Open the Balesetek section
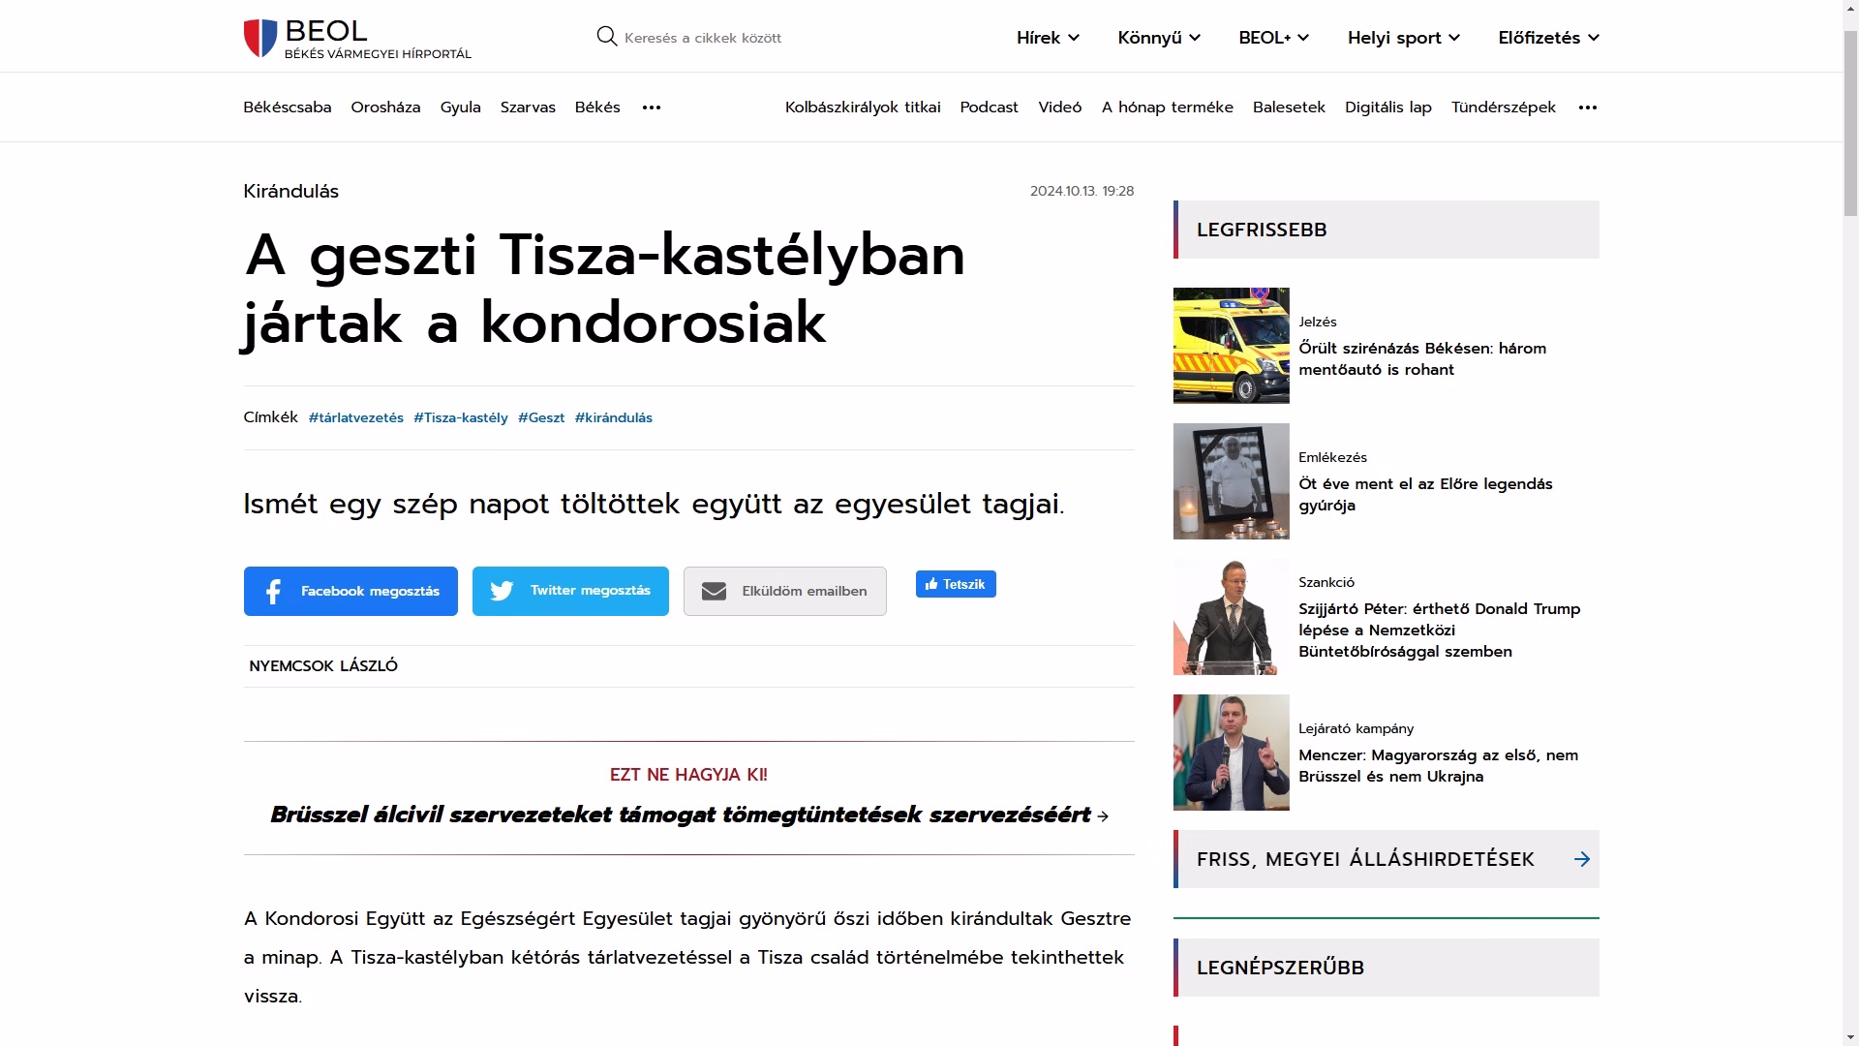This screenshot has width=1859, height=1046. pos(1289,108)
